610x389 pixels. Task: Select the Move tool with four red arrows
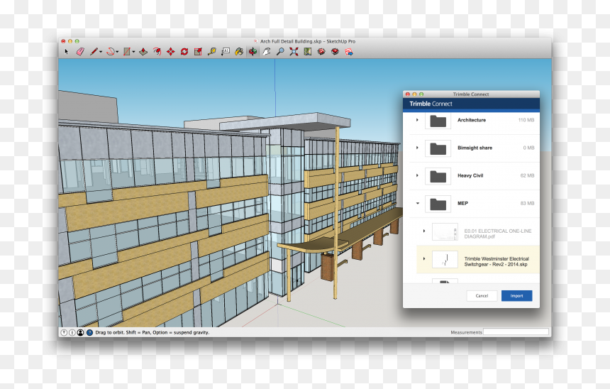[170, 51]
